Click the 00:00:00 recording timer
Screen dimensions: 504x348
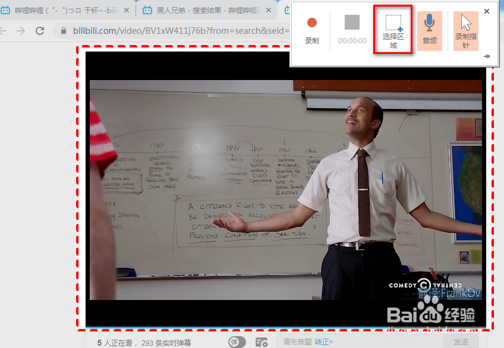pyautogui.click(x=352, y=41)
